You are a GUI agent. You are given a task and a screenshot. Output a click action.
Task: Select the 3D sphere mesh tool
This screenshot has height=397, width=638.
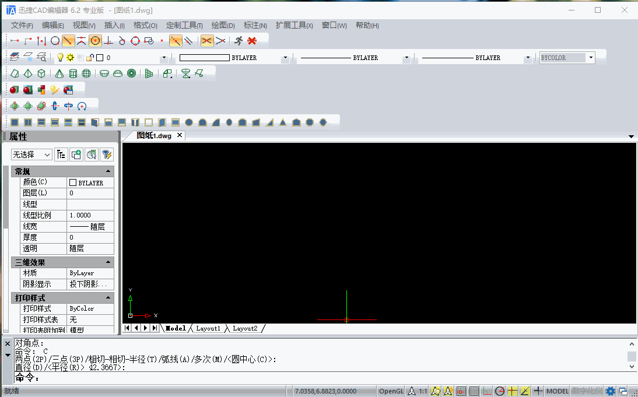tap(86, 73)
